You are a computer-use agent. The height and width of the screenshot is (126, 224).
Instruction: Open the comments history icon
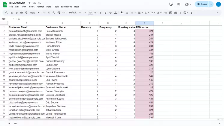tap(179, 4)
